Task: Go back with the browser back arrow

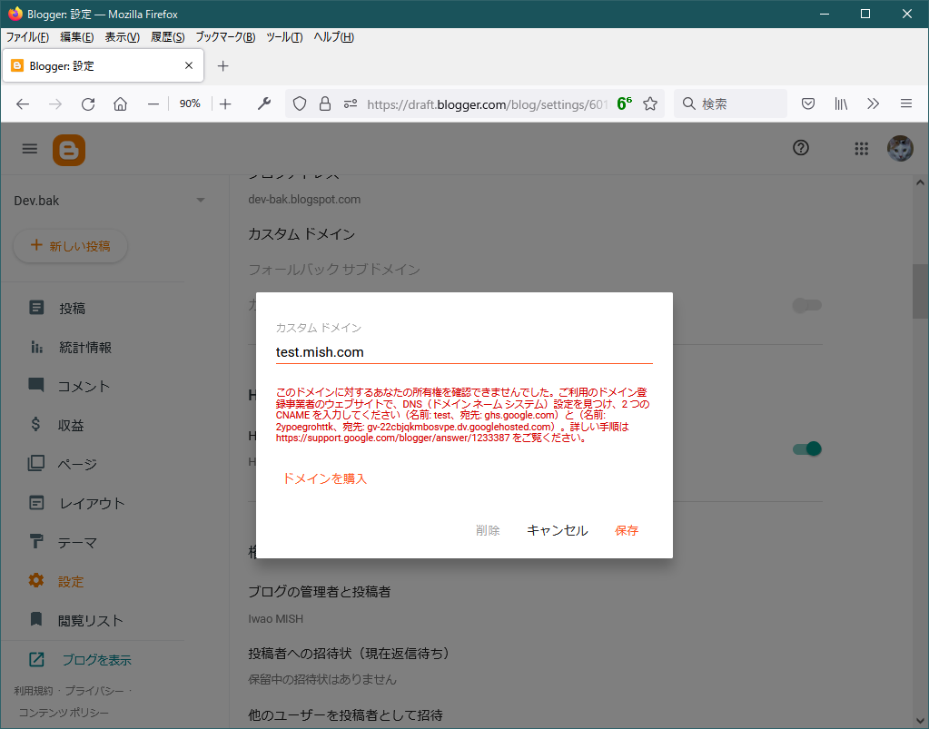Action: click(x=23, y=104)
